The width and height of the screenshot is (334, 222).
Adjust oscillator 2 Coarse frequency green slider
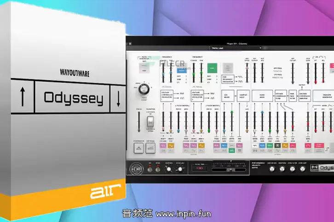[194, 72]
